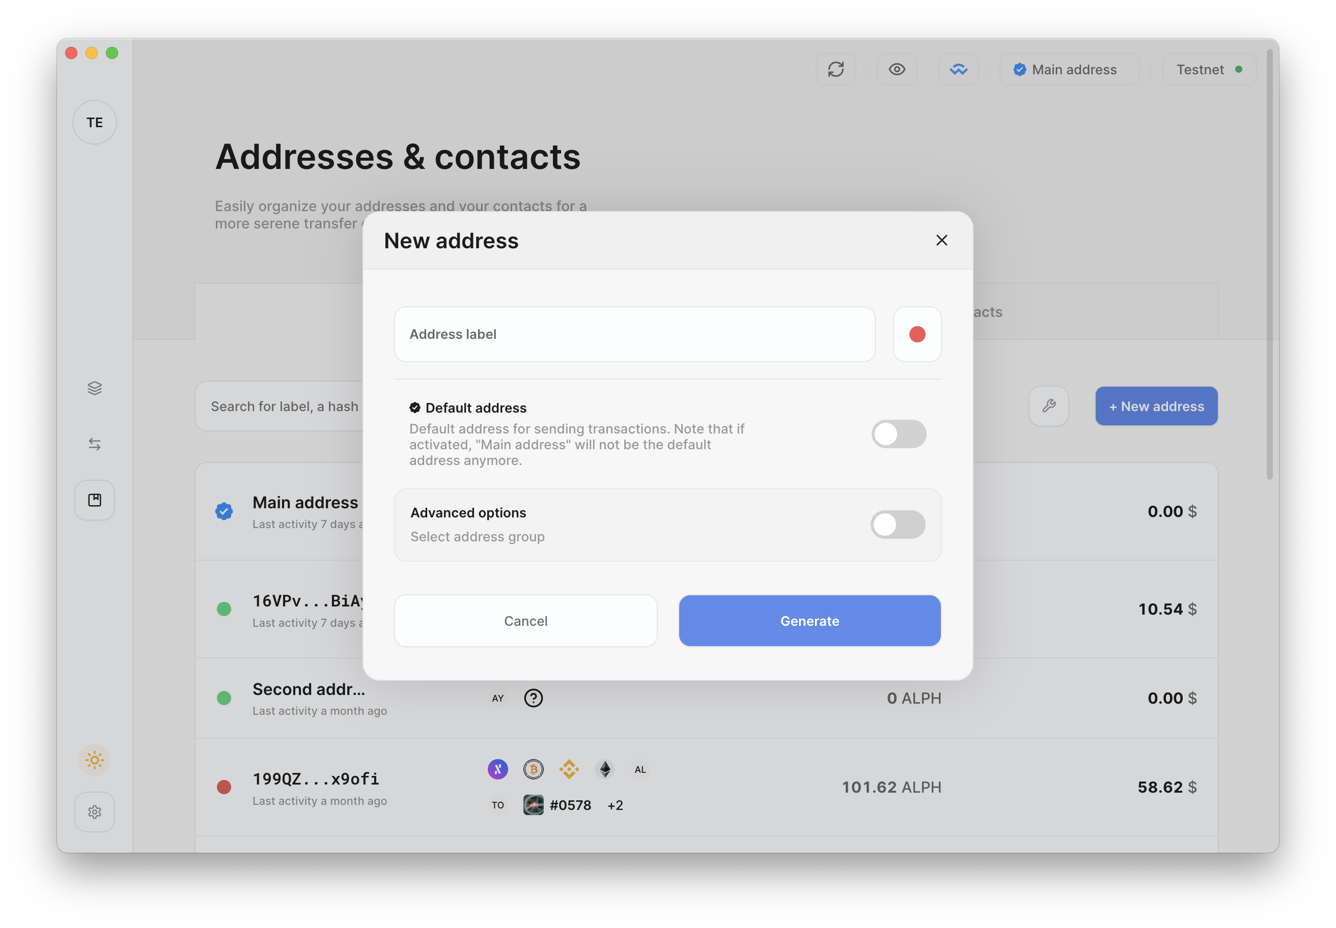Enable address group selection toggle
1336x928 pixels.
point(899,524)
